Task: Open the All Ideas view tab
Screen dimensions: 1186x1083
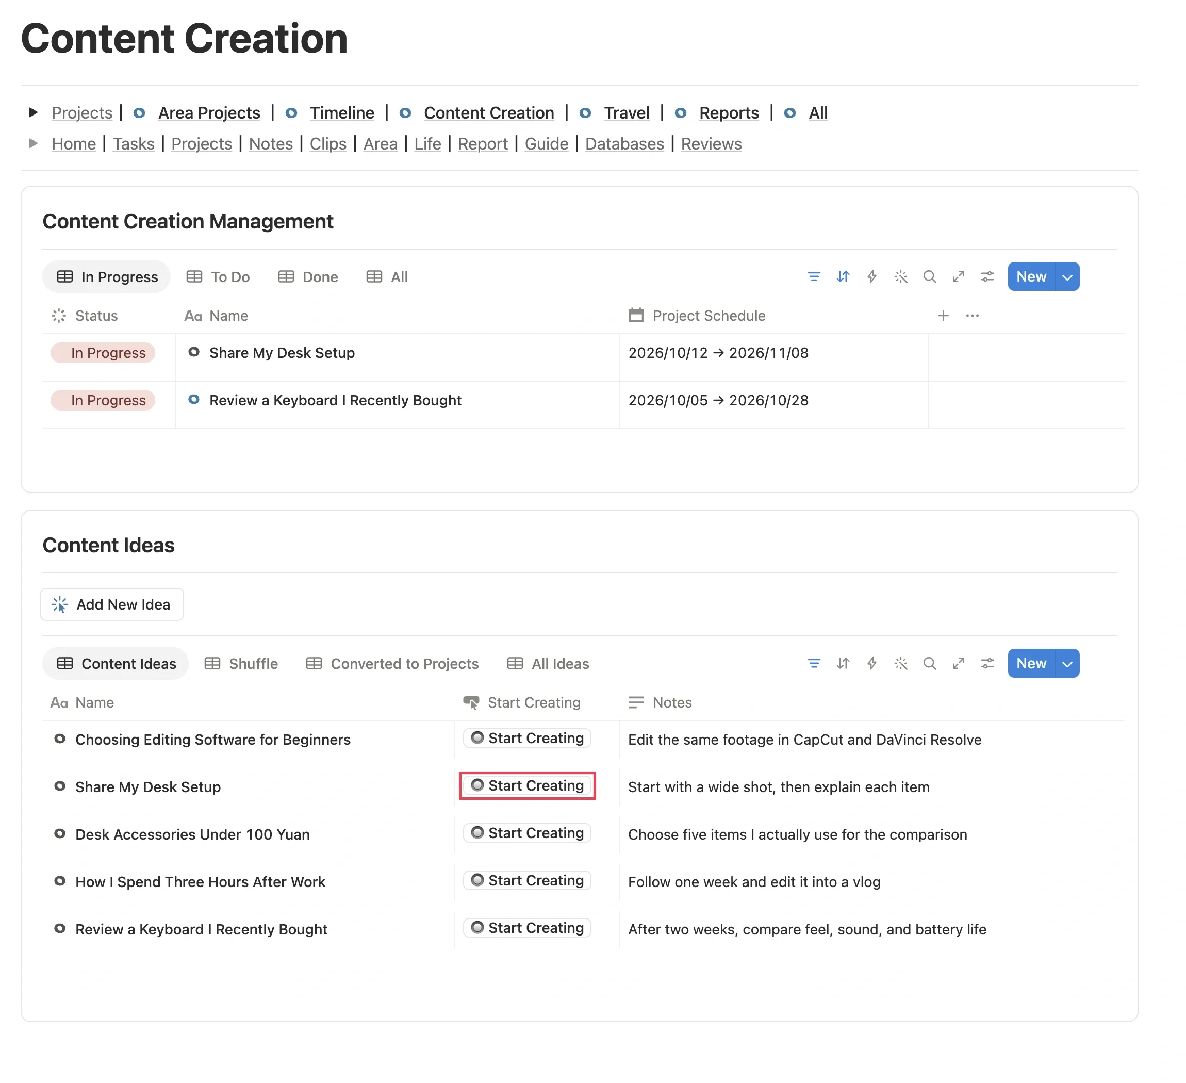Action: coord(547,663)
